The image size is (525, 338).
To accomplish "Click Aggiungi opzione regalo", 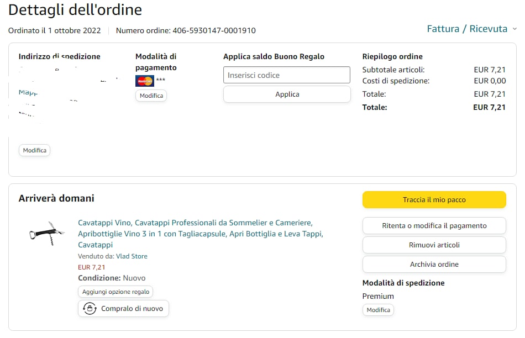I will point(116,292).
